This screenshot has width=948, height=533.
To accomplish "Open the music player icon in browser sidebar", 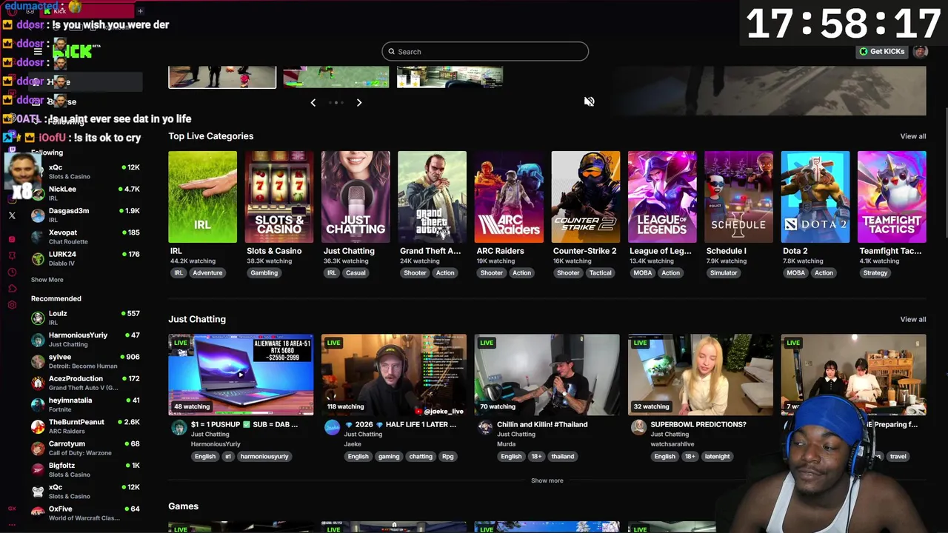I will [x=12, y=239].
